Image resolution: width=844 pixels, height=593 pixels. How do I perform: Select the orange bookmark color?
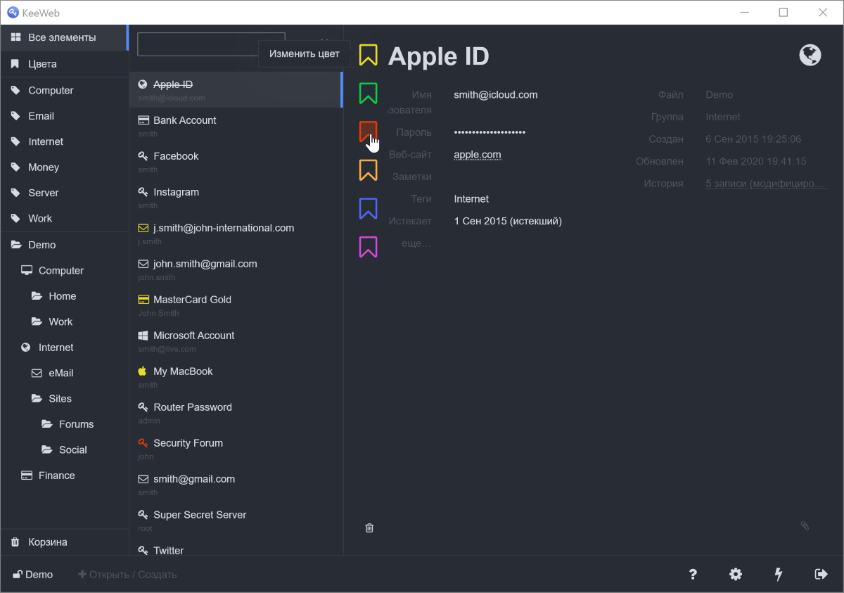coord(368,170)
